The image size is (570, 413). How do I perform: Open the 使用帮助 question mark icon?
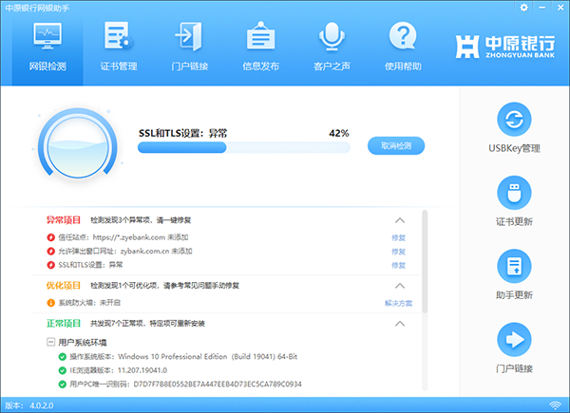403,35
